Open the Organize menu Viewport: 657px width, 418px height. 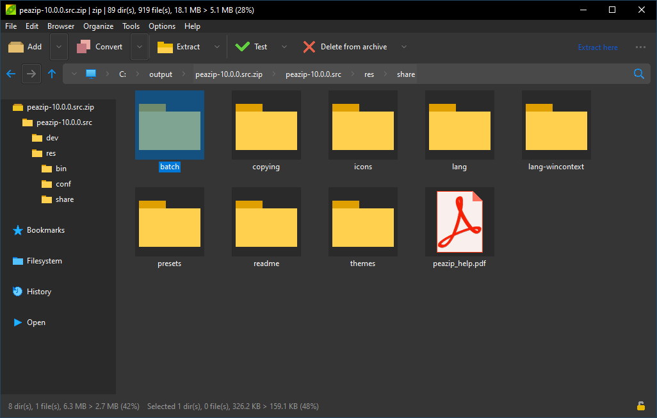98,26
